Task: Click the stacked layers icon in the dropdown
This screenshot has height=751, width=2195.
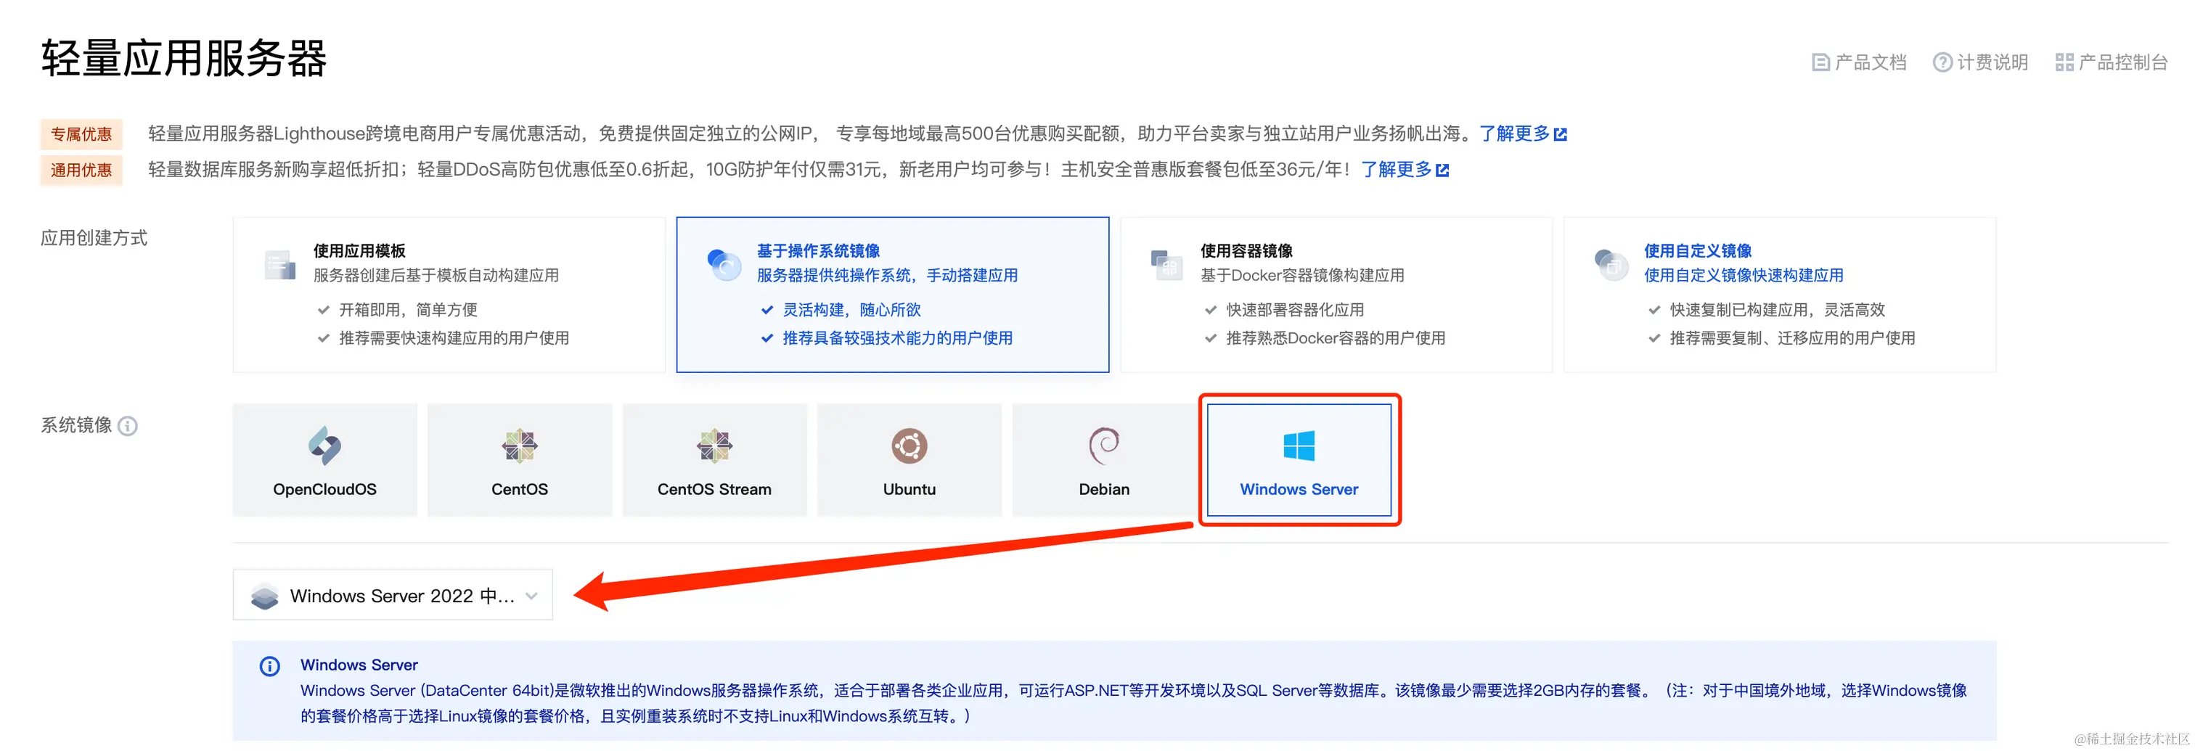Action: (x=265, y=596)
